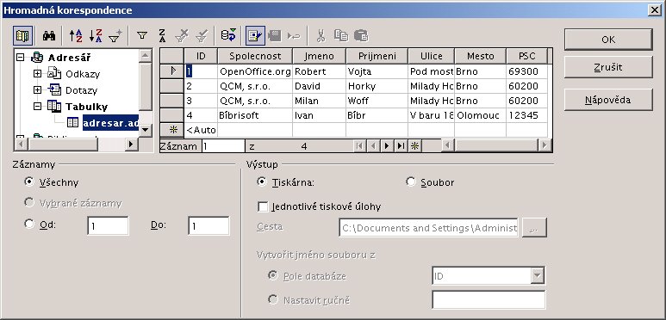Go to next record navigation button
Screen dimensions: 666x320
point(387,146)
